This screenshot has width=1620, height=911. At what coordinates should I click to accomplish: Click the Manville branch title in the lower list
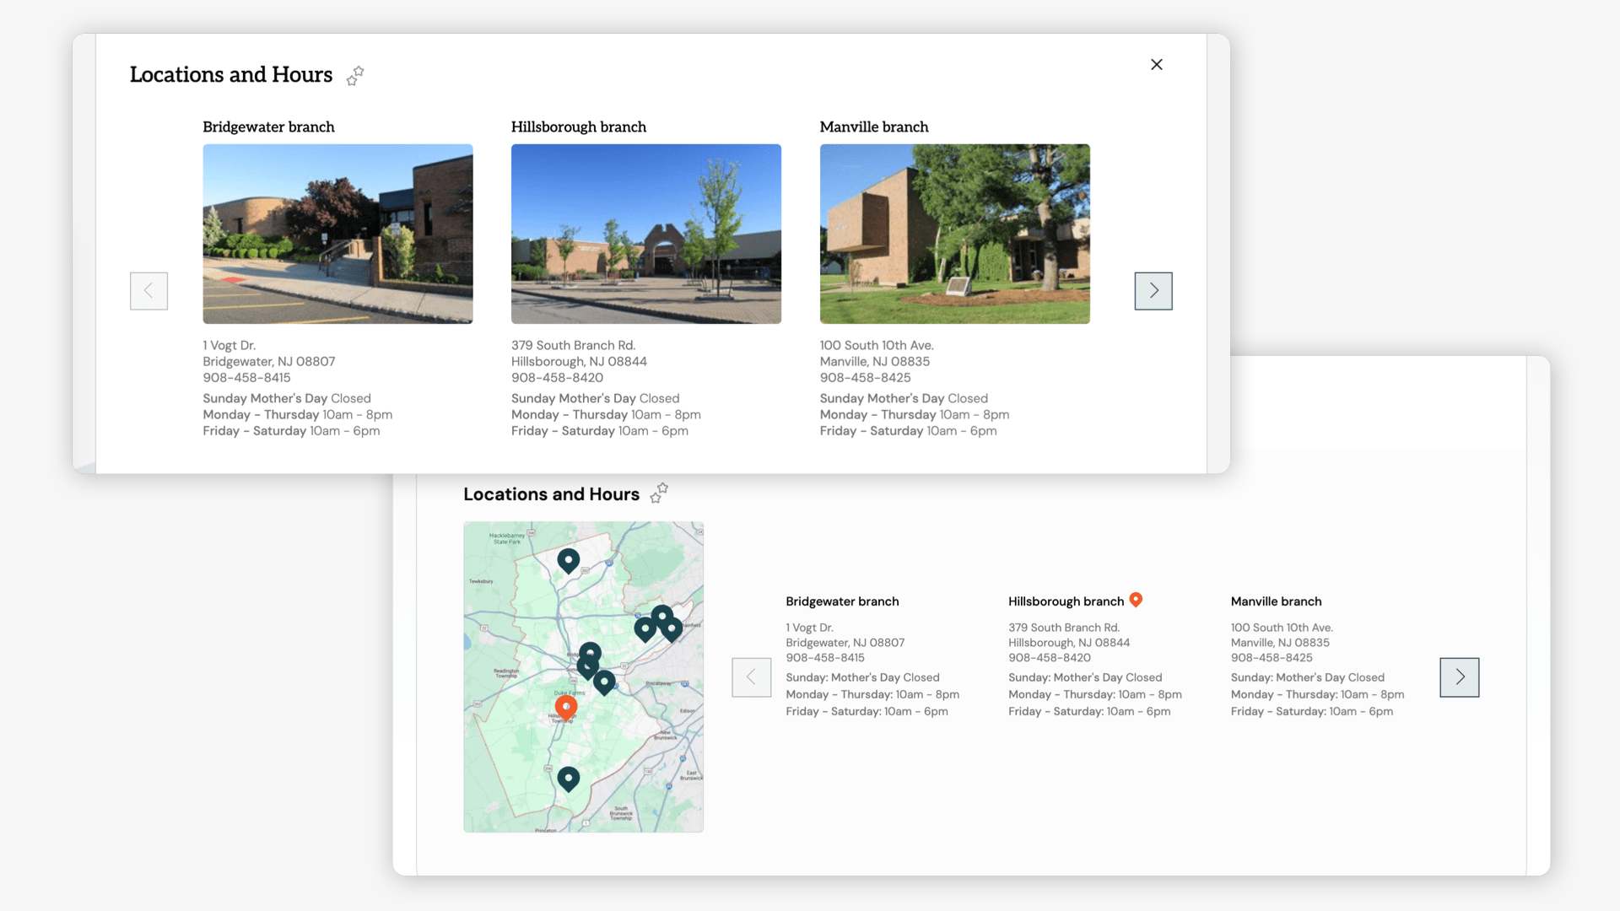coord(1276,601)
